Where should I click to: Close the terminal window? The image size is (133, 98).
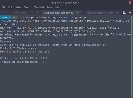tap(130, 3)
